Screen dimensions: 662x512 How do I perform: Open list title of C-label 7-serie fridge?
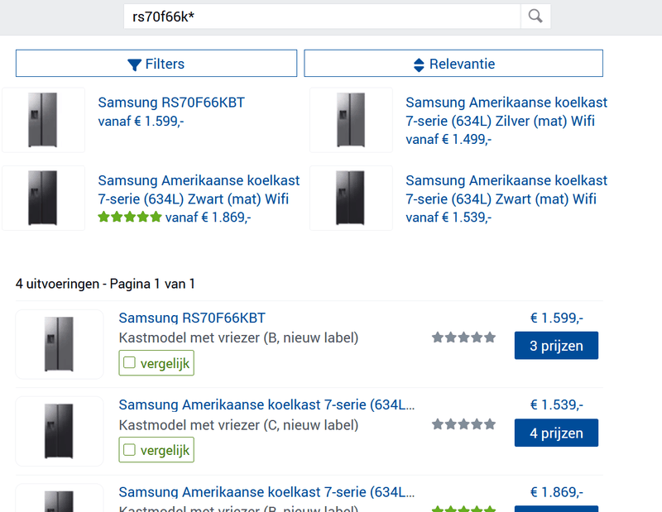266,404
